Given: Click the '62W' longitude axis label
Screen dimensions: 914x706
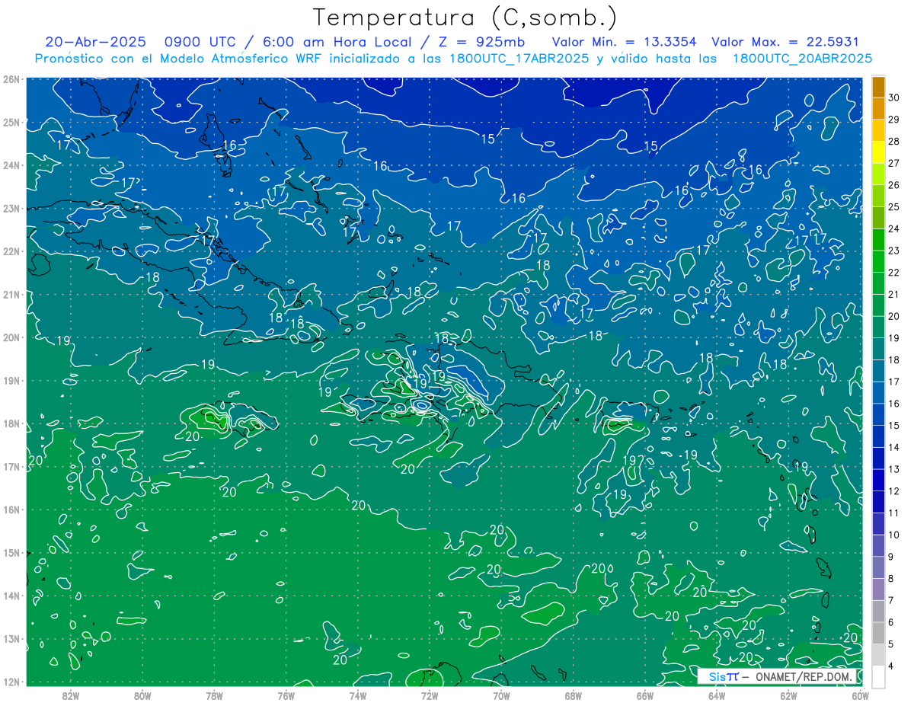Looking at the screenshot, I should 789,695.
